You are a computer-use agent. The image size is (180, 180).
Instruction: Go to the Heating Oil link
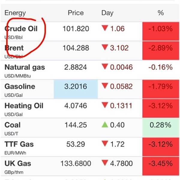click(x=24, y=106)
